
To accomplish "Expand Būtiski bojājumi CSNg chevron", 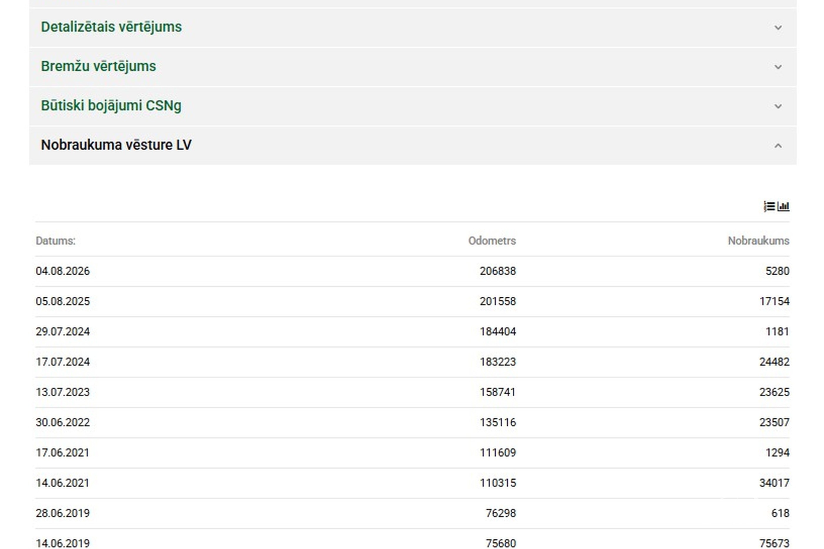I will pos(778,106).
